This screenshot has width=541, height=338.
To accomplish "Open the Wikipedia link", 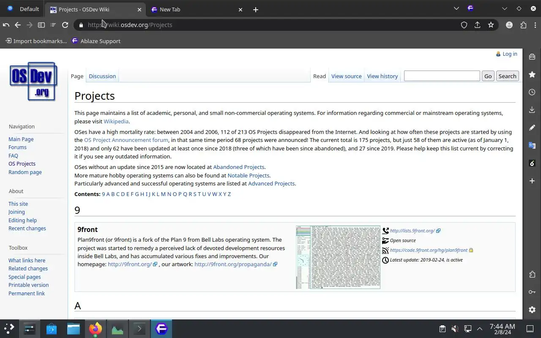I will click(x=116, y=121).
